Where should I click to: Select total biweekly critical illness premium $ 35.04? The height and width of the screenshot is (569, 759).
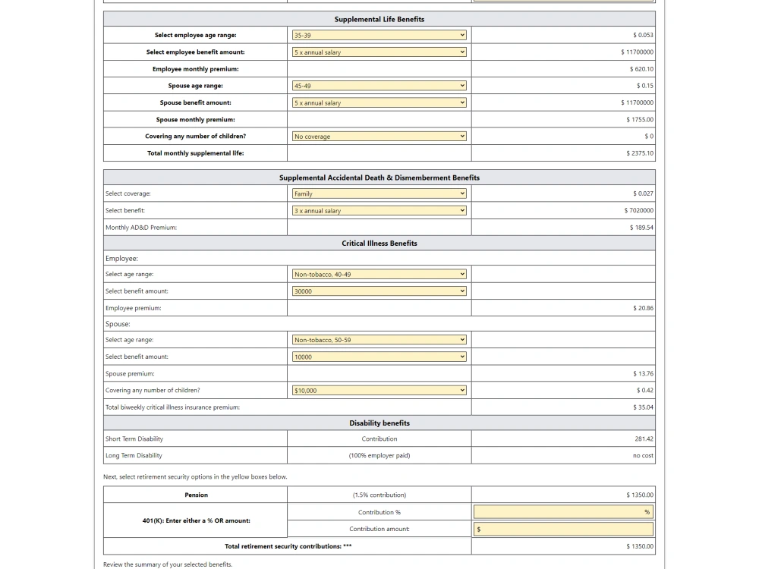[x=643, y=407]
